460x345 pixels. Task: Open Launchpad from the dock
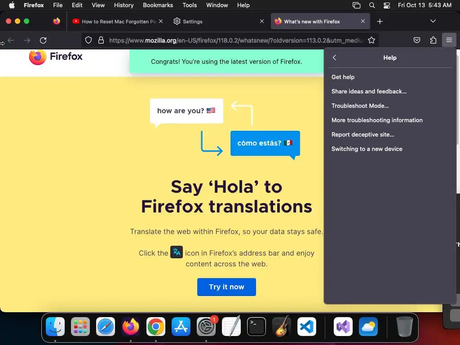(x=80, y=327)
